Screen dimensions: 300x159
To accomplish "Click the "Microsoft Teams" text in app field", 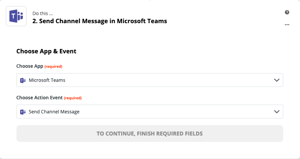I will (x=47, y=80).
